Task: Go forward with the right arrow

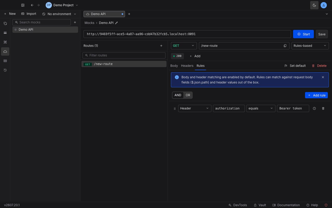Action: (38, 5)
